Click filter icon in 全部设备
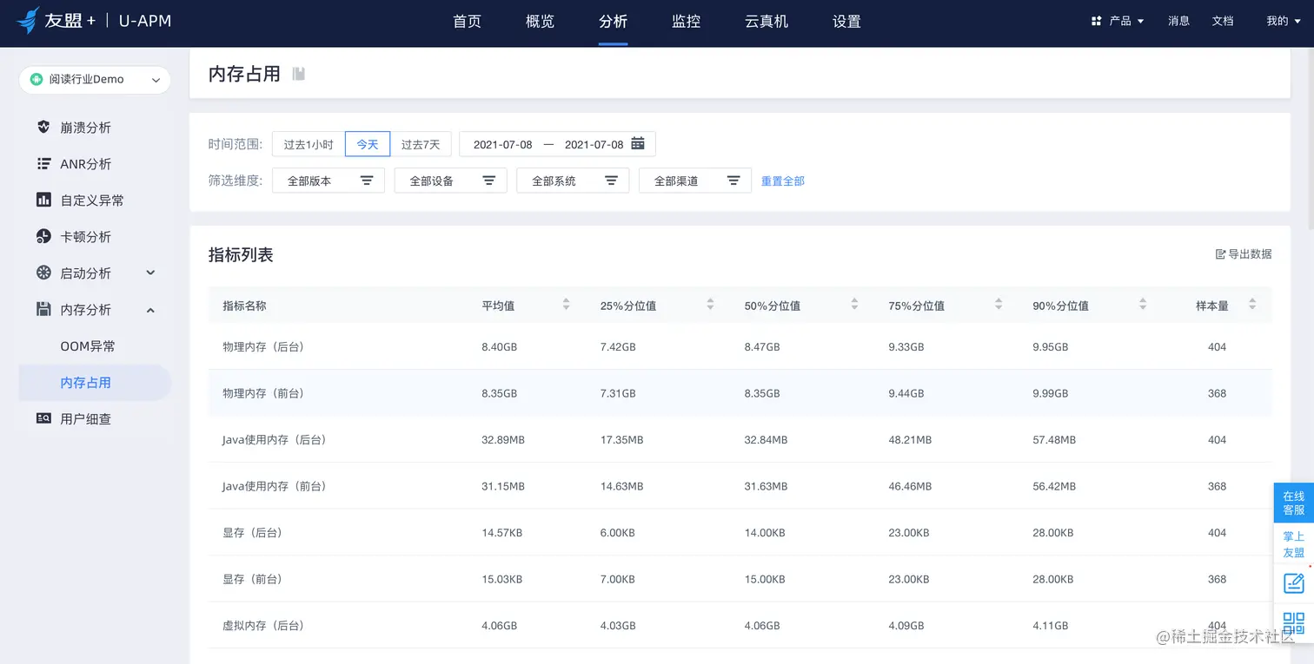1314x664 pixels. click(489, 181)
